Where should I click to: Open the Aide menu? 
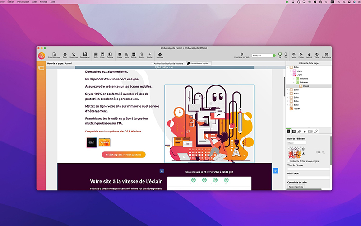(52, 2)
